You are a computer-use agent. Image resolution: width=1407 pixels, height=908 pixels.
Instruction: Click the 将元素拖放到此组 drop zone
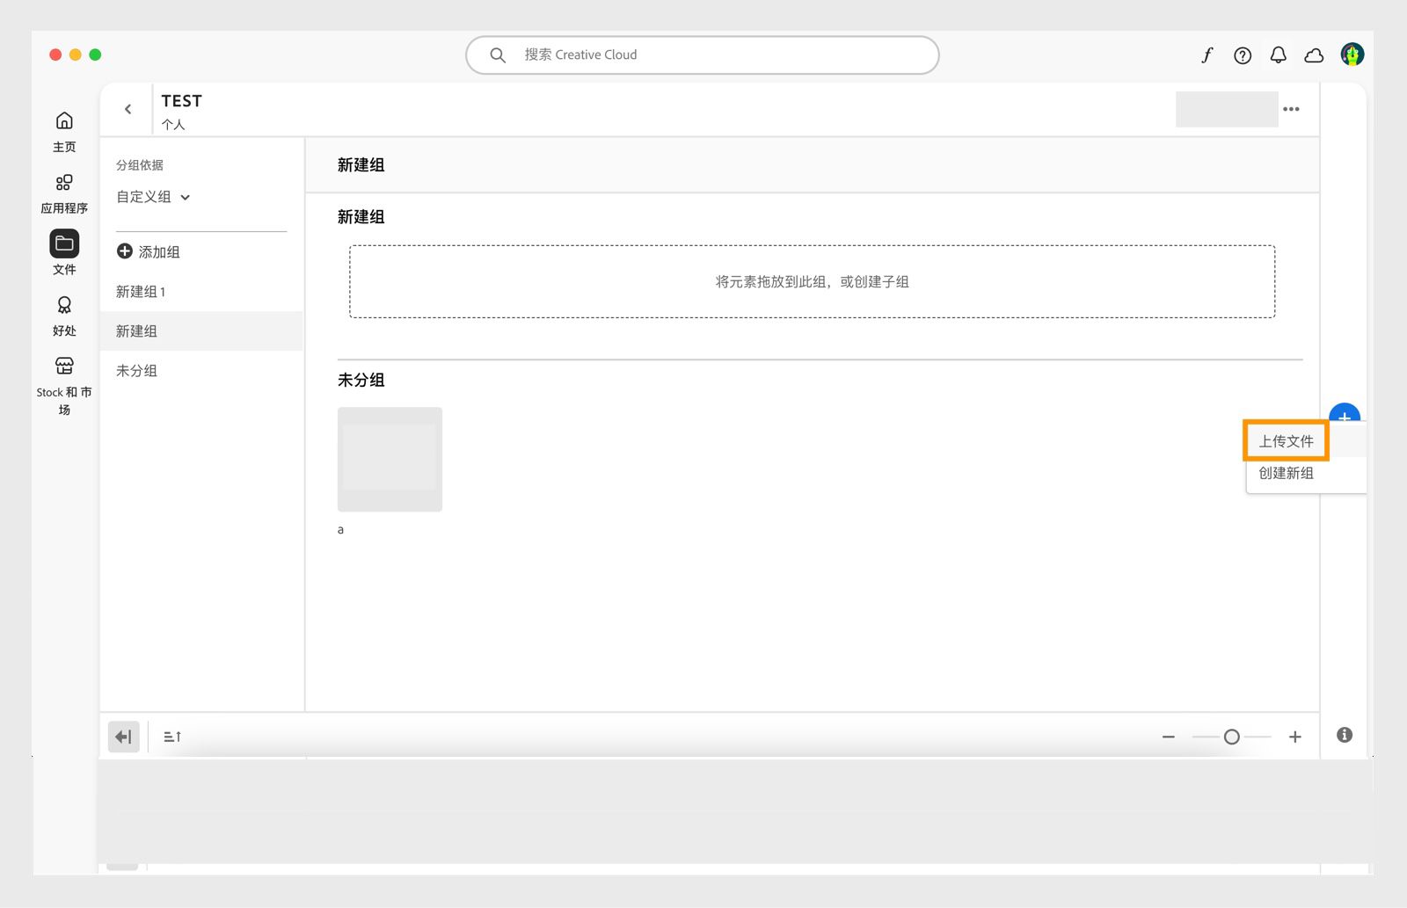[x=812, y=281]
